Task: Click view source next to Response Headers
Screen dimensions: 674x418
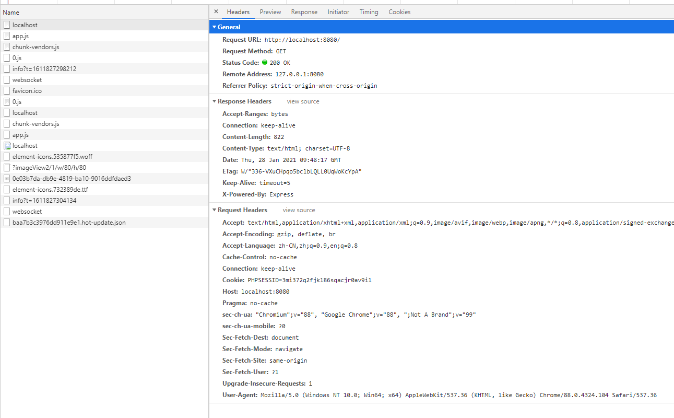Action: pyautogui.click(x=302, y=101)
